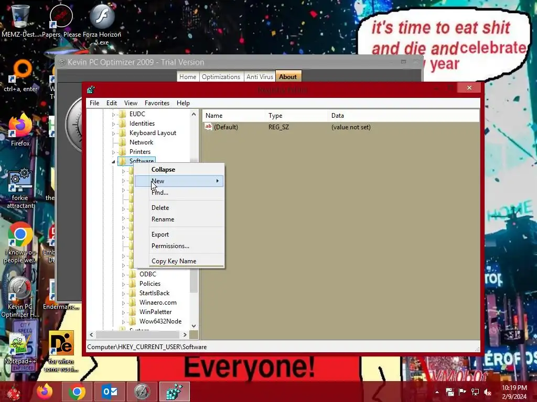Click the Data column header
The width and height of the screenshot is (537, 402).
pyautogui.click(x=403, y=116)
